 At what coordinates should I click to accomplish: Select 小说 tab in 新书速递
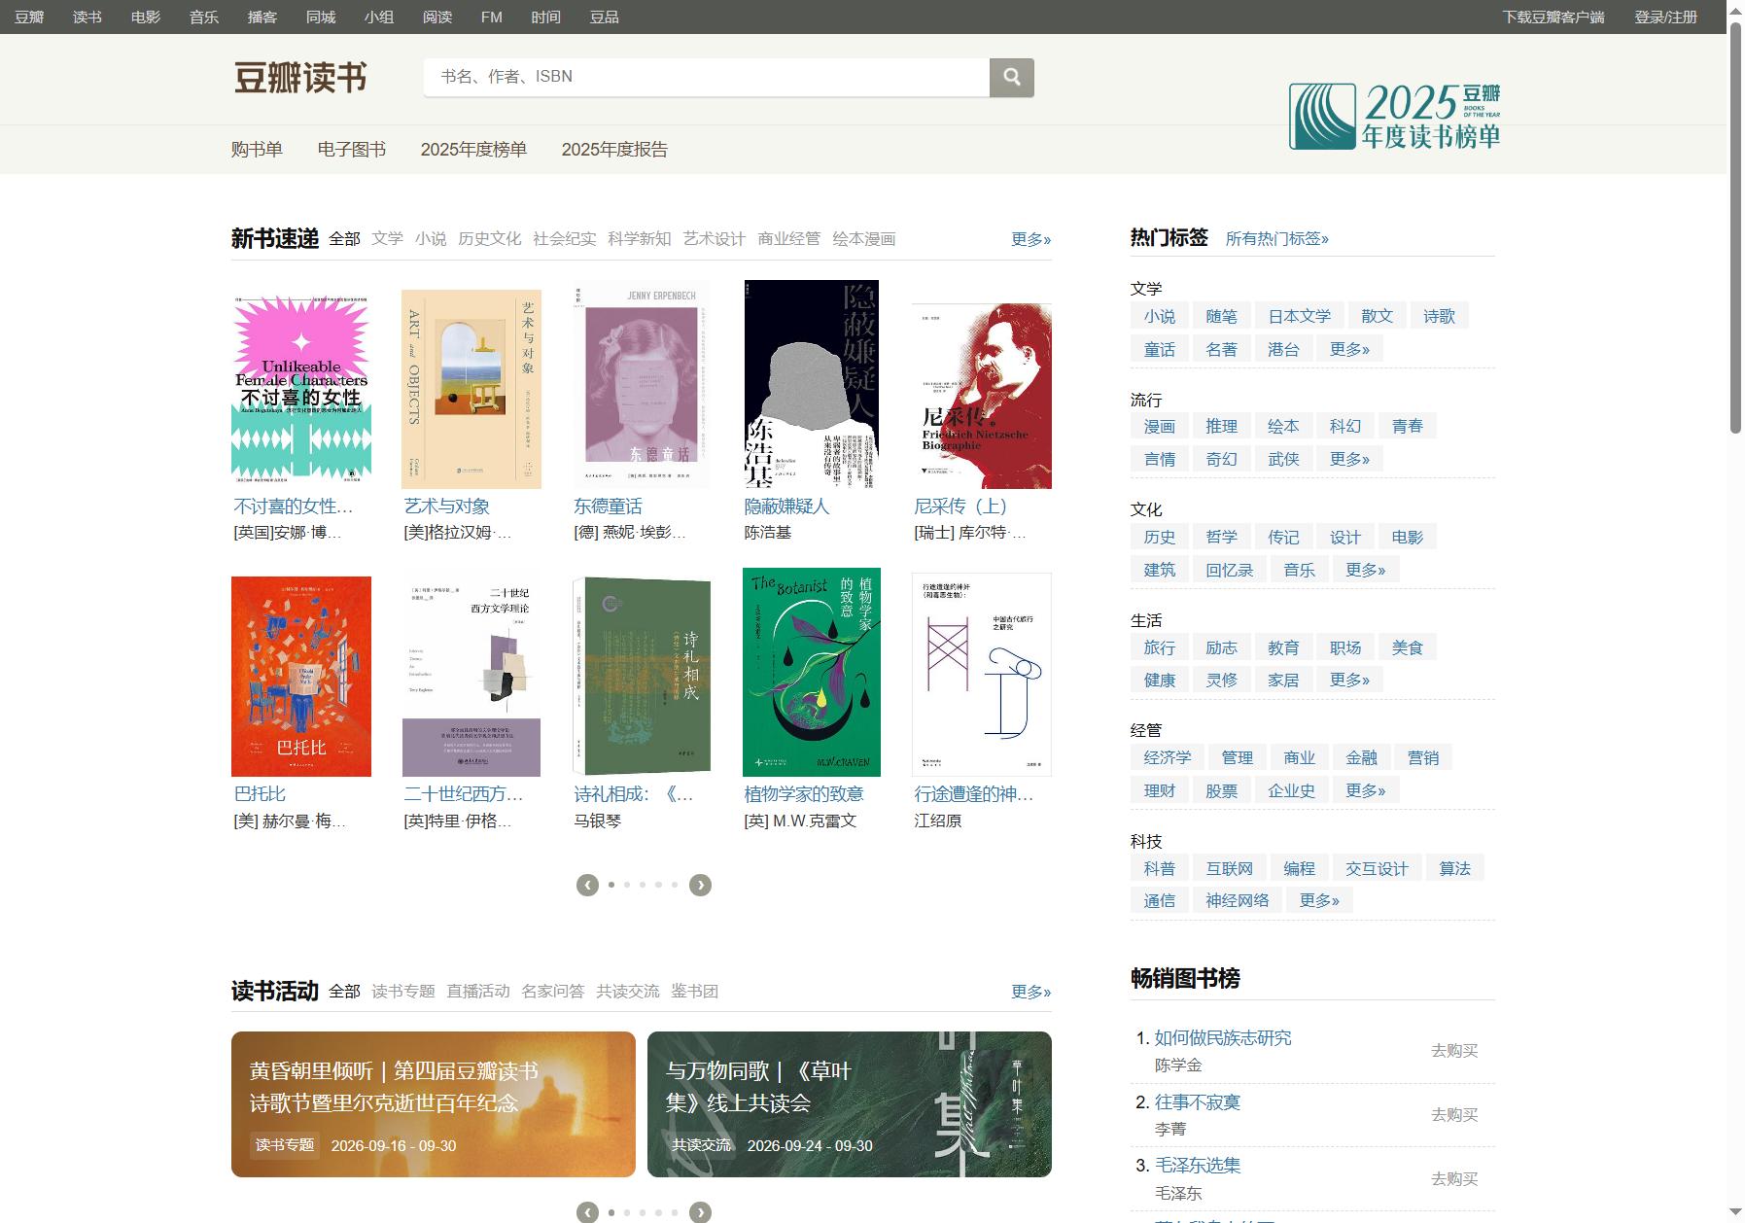pyautogui.click(x=431, y=238)
